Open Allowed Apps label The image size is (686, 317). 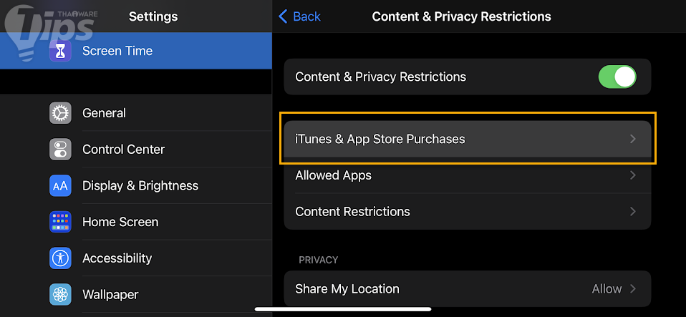tap(333, 175)
